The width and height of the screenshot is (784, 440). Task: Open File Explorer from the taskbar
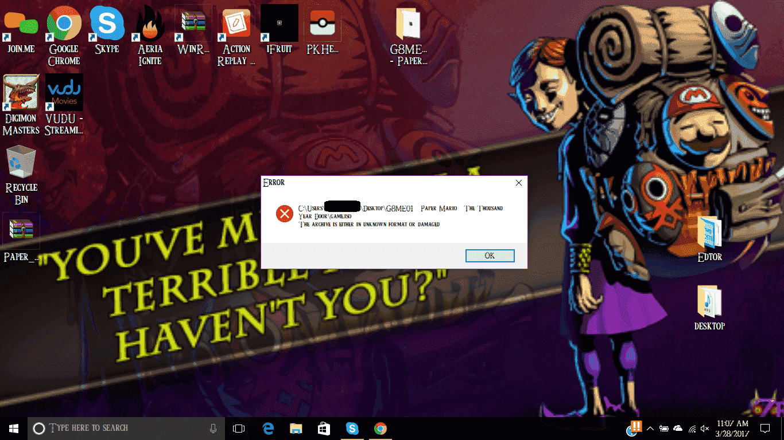(x=296, y=428)
